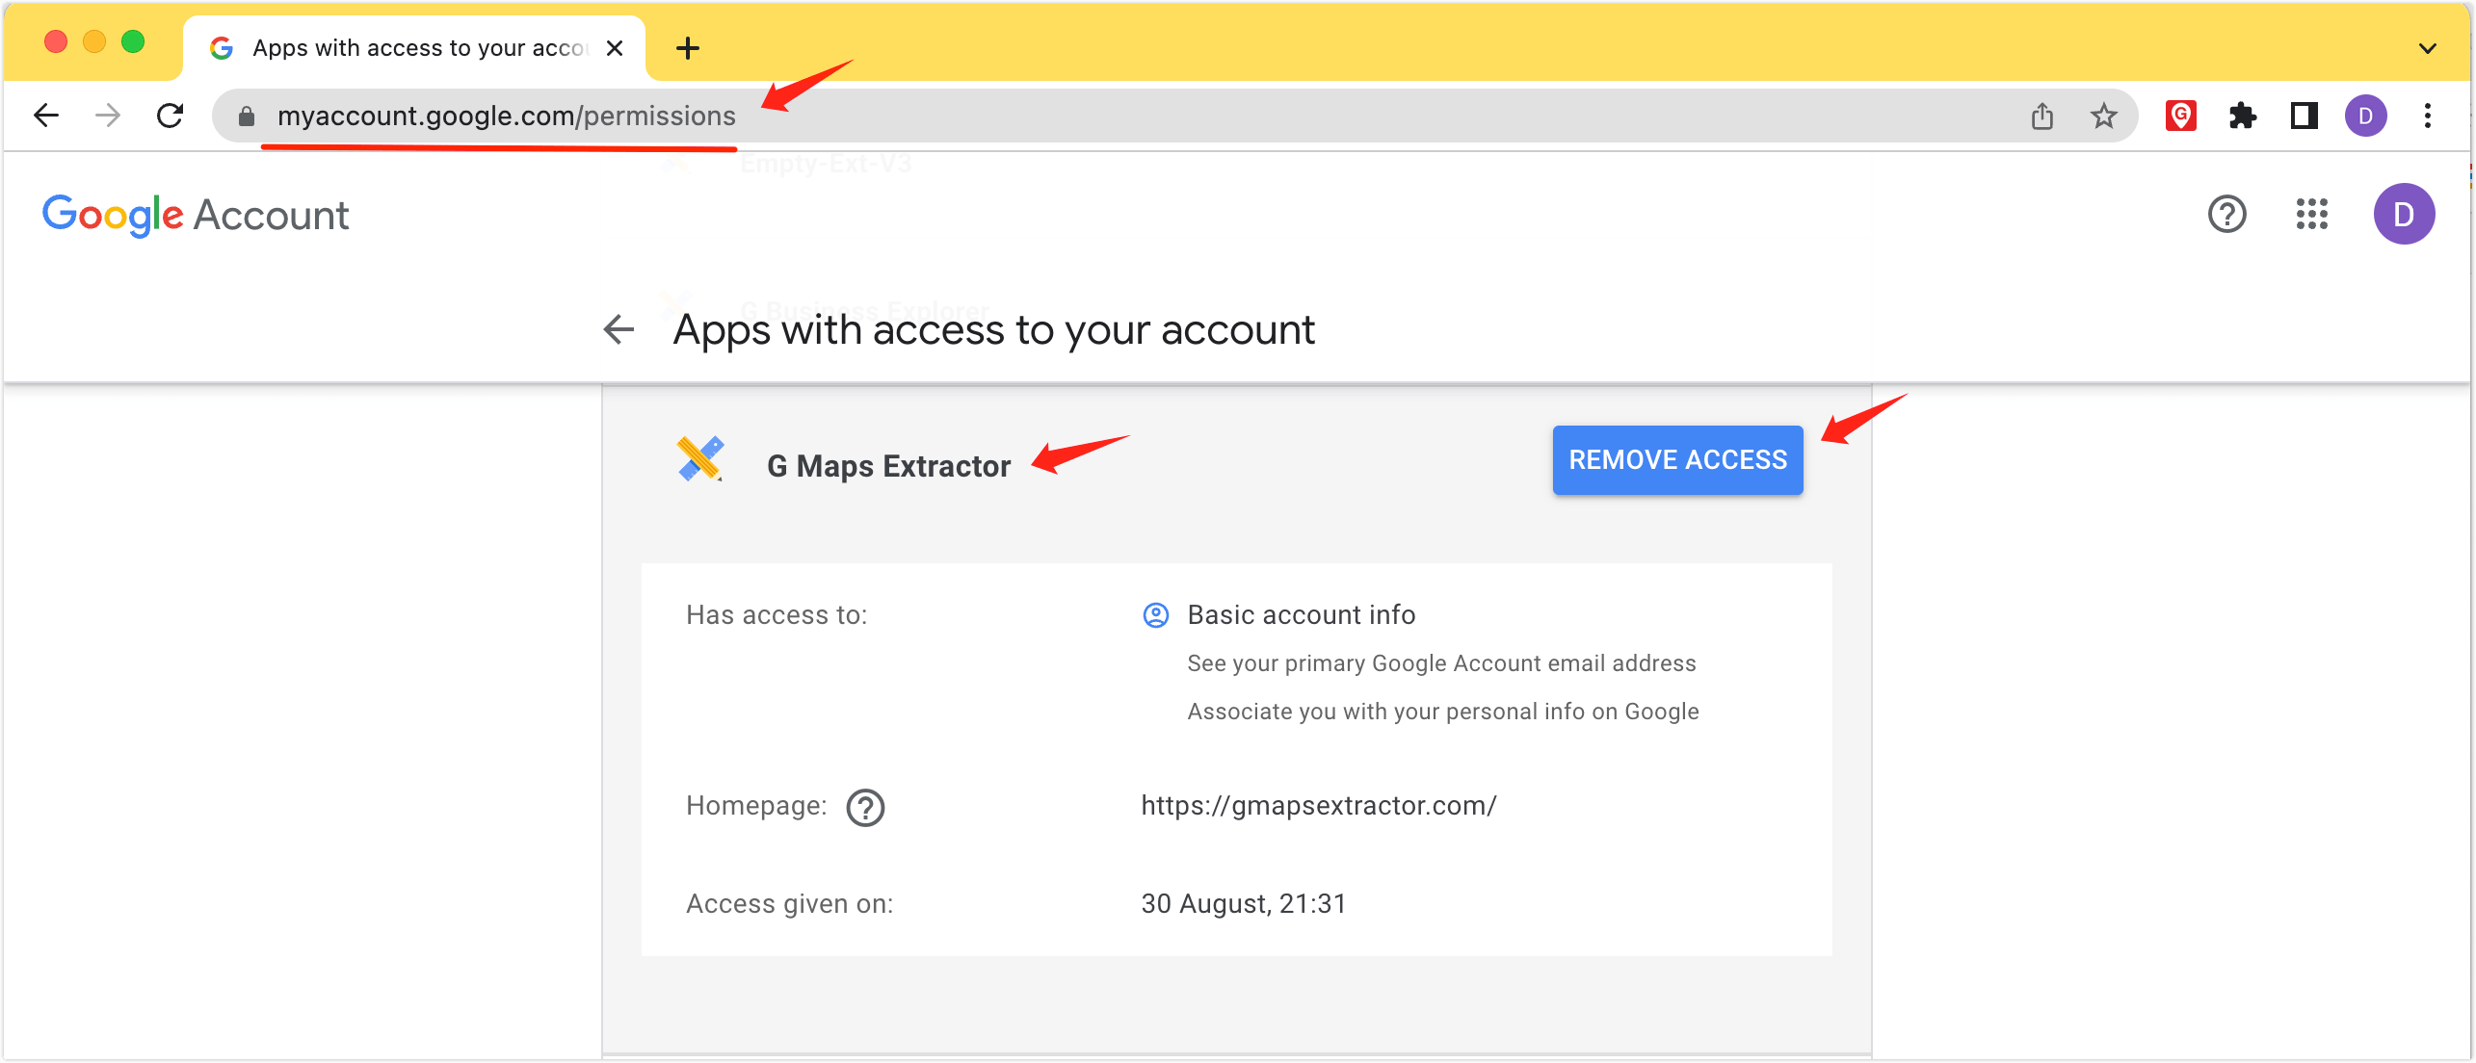This screenshot has height=1063, width=2476.
Task: Open the Extensions puzzle icon
Action: point(2243,117)
